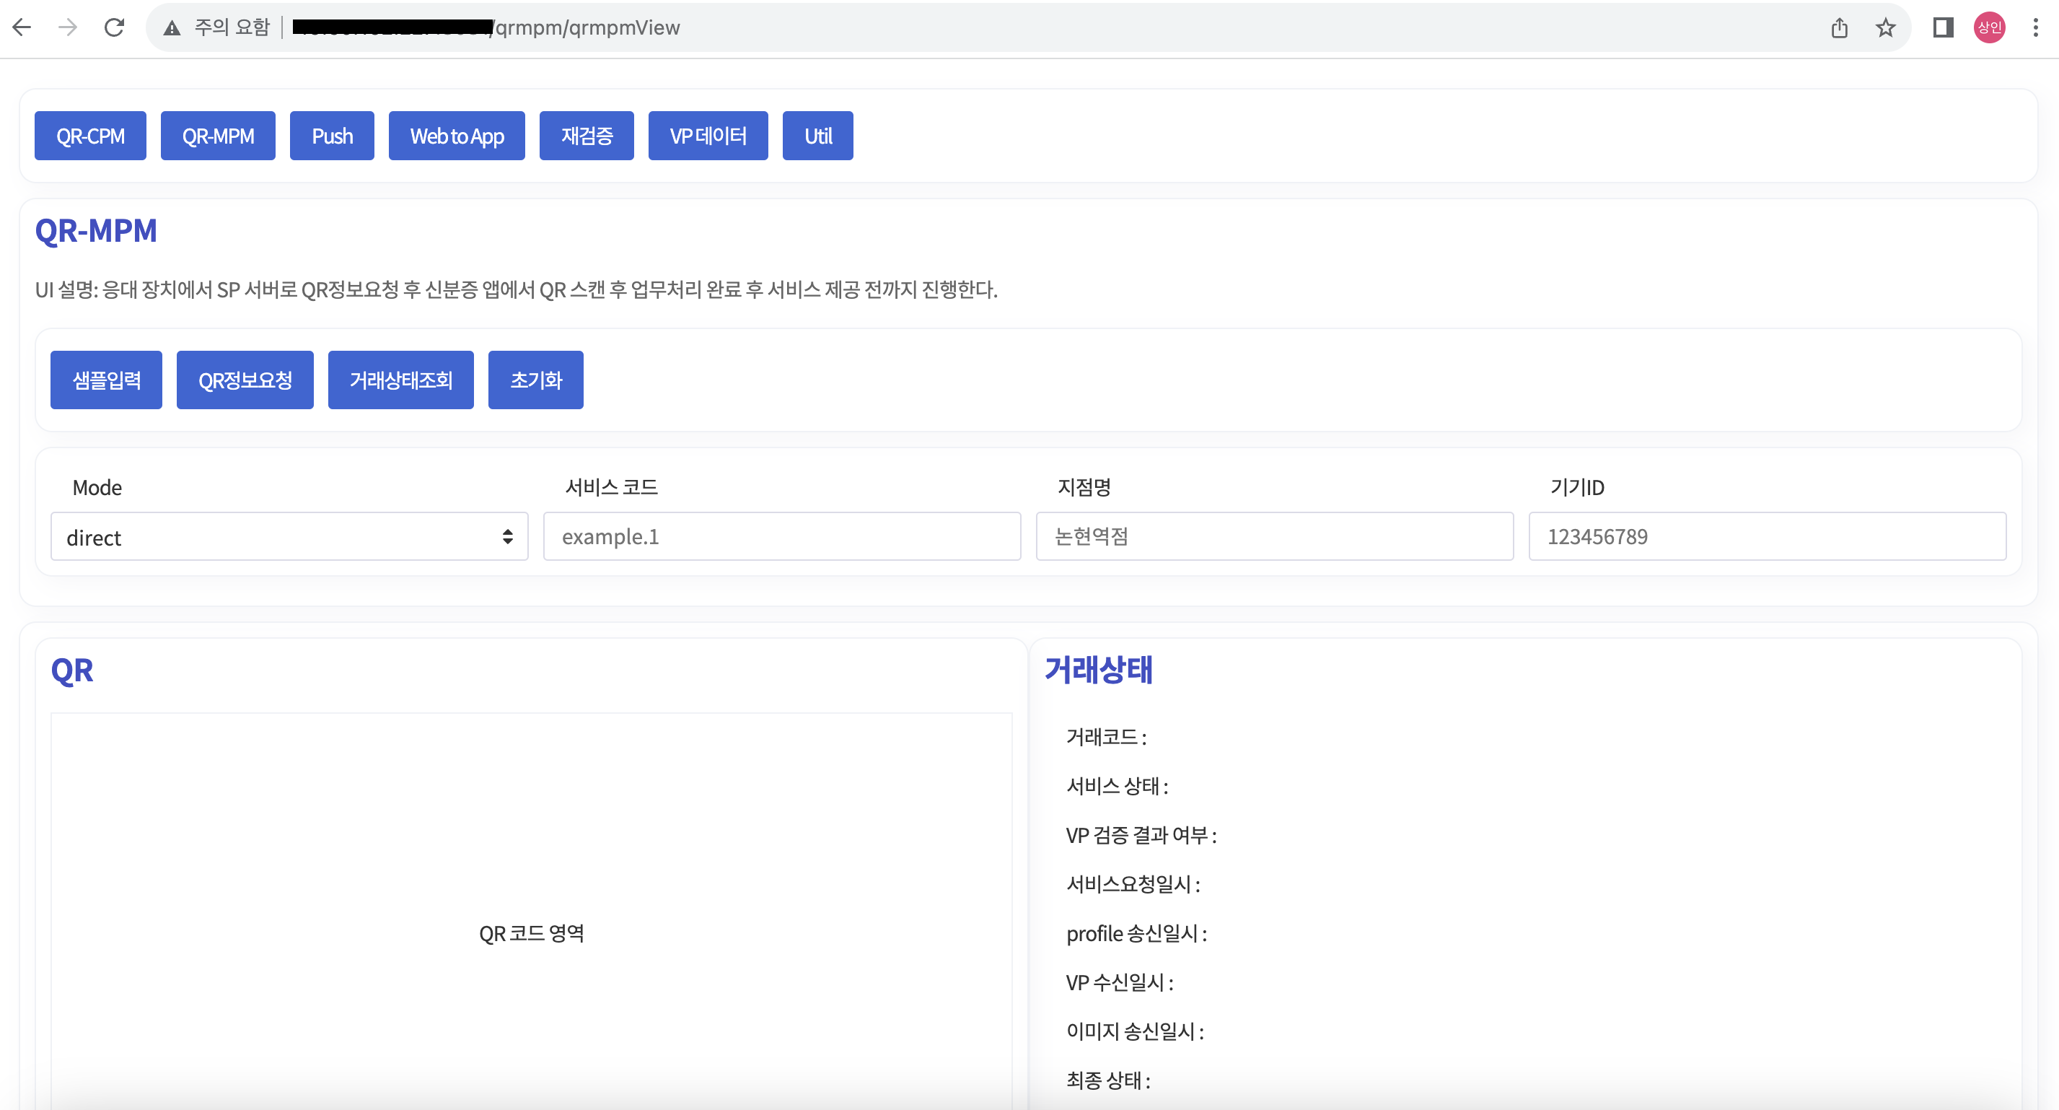Reload the current page
Image resolution: width=2059 pixels, height=1110 pixels.
tap(114, 27)
